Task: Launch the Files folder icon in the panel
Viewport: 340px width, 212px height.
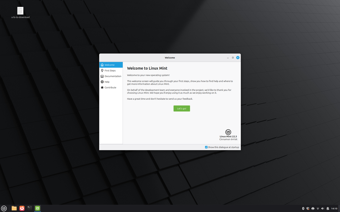Action: (14, 208)
